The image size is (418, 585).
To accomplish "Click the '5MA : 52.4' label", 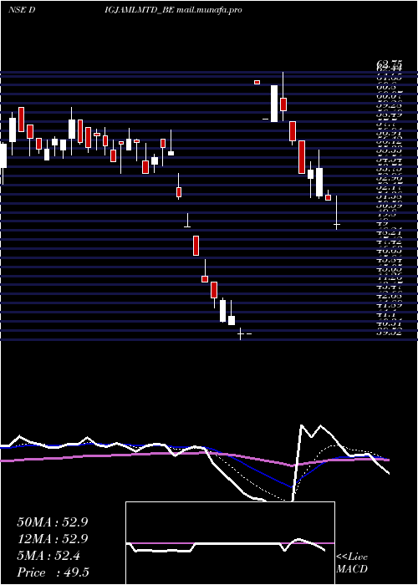I will (x=48, y=556).
